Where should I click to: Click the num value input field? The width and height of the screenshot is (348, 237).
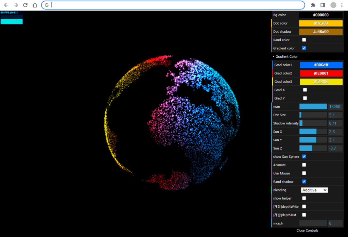point(335,107)
